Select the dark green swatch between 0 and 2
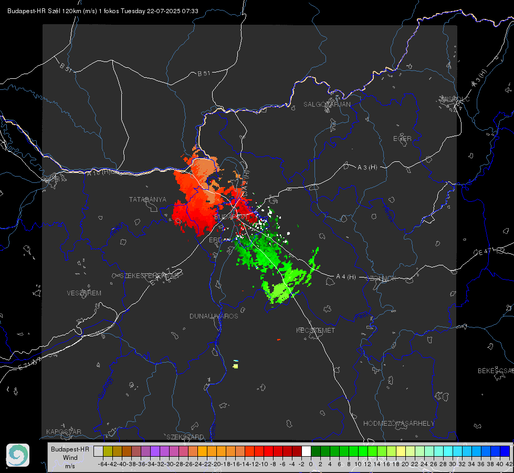The image size is (514, 473). point(316,451)
